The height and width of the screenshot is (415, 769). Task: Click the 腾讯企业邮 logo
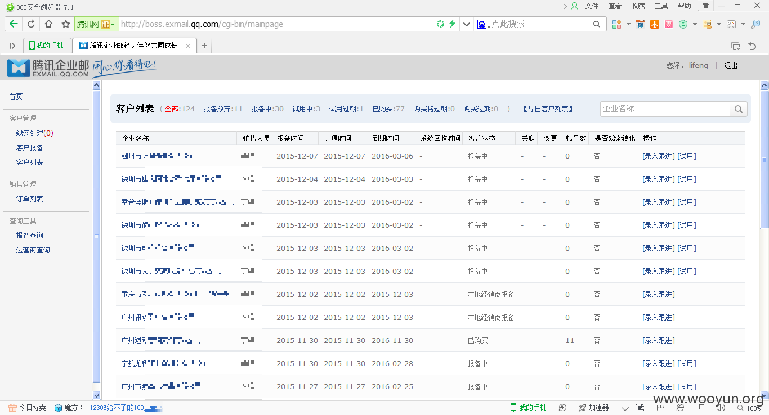pyautogui.click(x=48, y=67)
